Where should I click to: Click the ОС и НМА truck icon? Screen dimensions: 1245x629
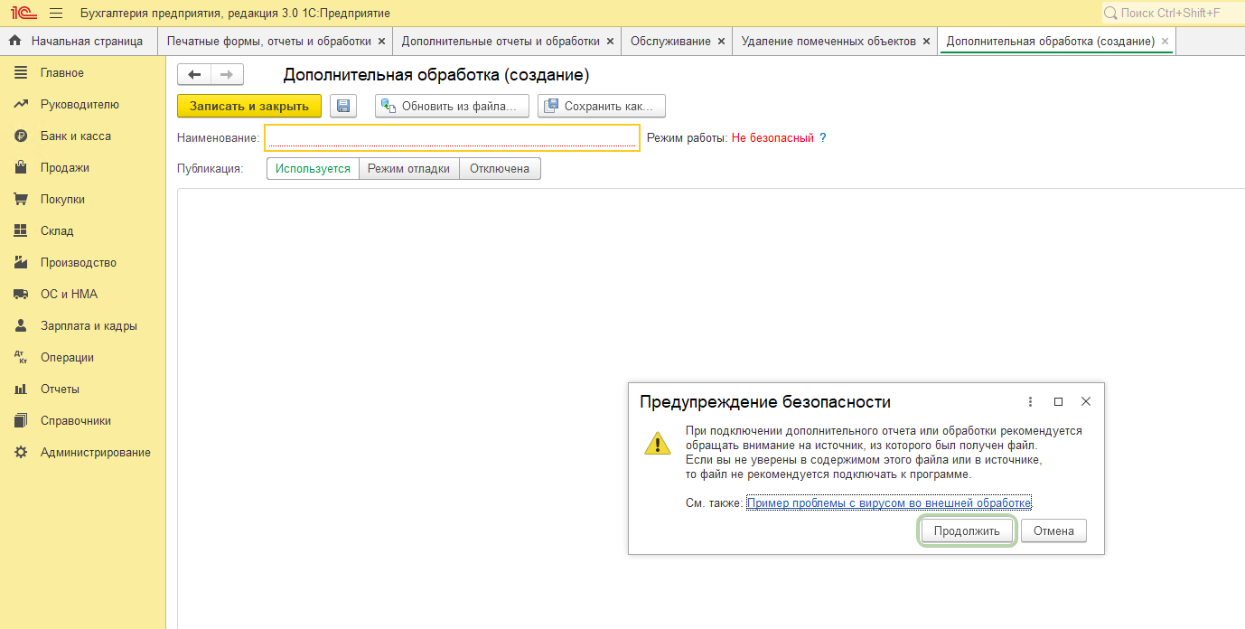[21, 294]
